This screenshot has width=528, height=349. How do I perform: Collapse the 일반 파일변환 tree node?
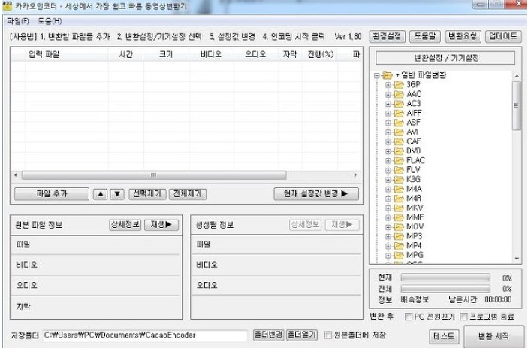point(377,75)
